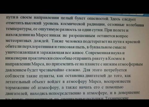Place cursor in the word "радиации"
This screenshot has height=107, width=149.
tap(96, 24)
